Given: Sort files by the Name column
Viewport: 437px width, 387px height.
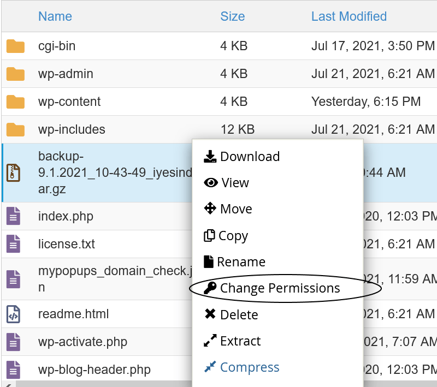Looking at the screenshot, I should [x=55, y=16].
